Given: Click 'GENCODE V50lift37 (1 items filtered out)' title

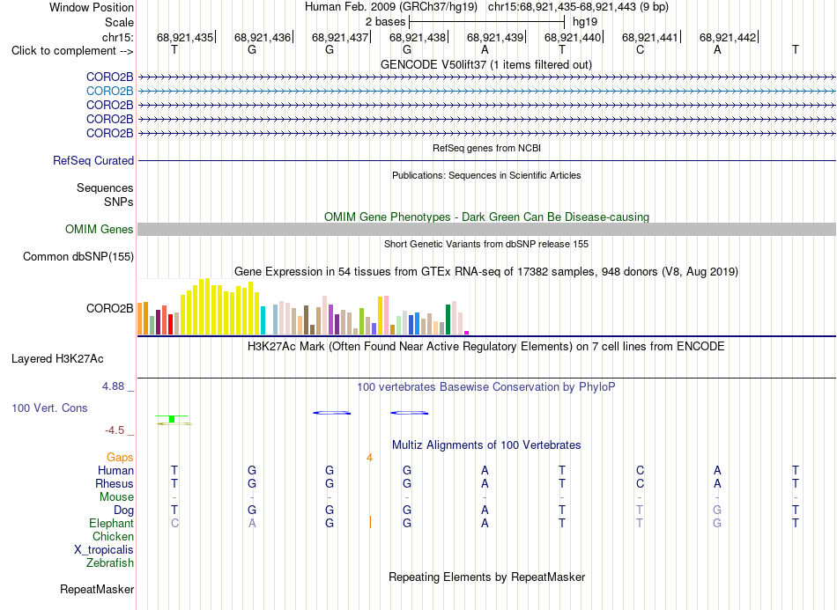Looking at the screenshot, I should click(485, 64).
